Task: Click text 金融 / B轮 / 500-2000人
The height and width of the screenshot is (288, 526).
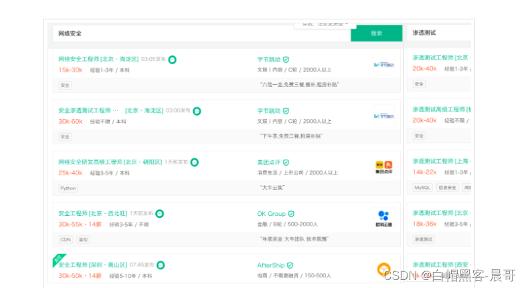Action: (288, 224)
